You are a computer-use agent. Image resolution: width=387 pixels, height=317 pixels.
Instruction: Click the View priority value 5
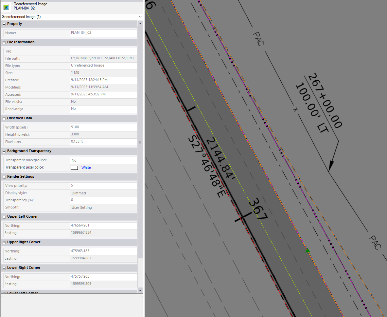click(104, 186)
